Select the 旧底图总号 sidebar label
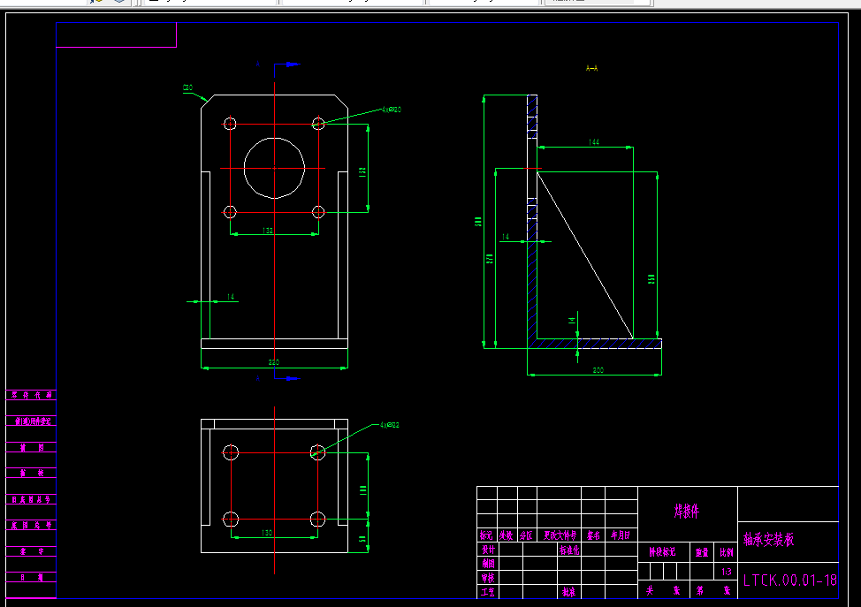The height and width of the screenshot is (607, 861). [31, 499]
